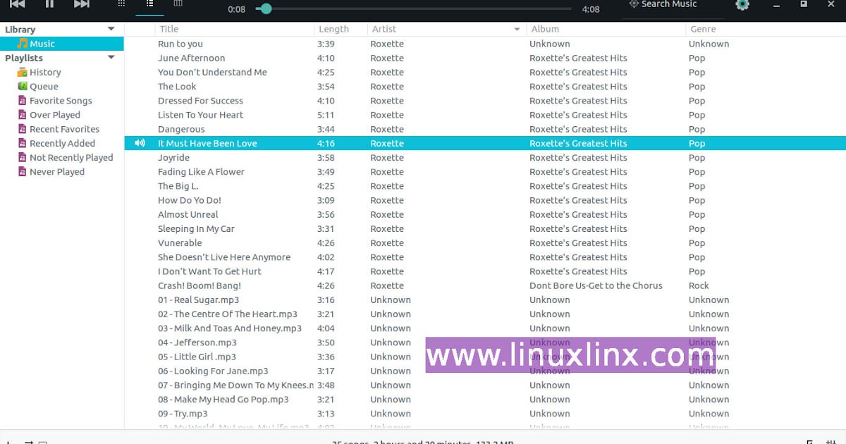Viewport: 846px width, 444px height.
Task: Collapse the Playlists section
Action: (111, 57)
